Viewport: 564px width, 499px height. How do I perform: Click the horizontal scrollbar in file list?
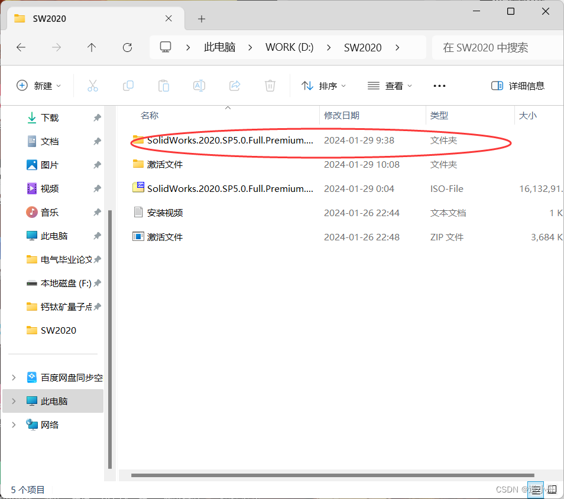pyautogui.click(x=333, y=475)
